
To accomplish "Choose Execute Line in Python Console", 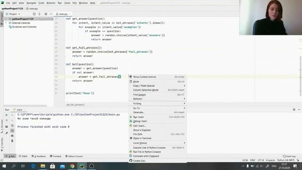I will pos(158,148).
